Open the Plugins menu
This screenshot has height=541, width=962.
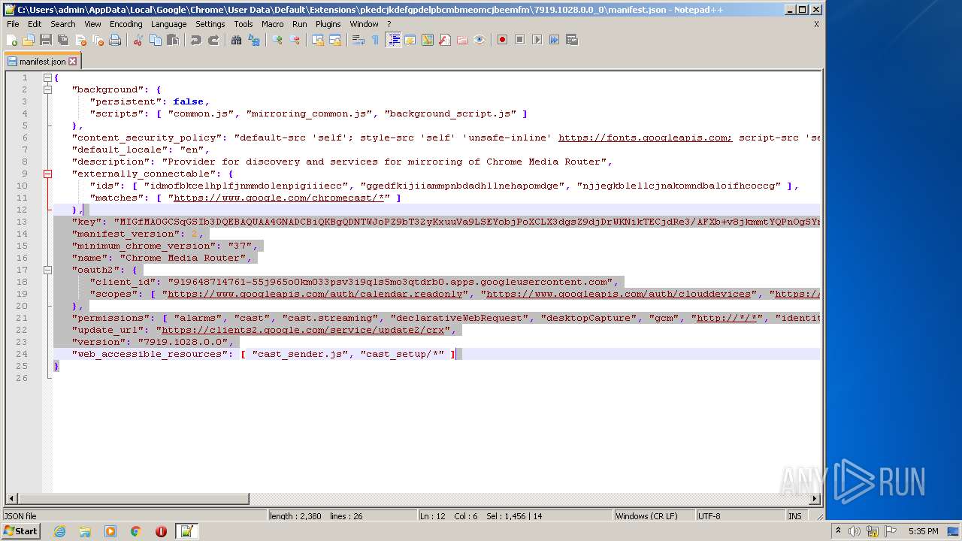click(x=328, y=24)
